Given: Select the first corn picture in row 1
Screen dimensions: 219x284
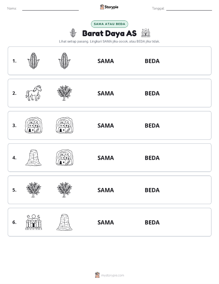Looking at the screenshot, I should coord(33,61).
